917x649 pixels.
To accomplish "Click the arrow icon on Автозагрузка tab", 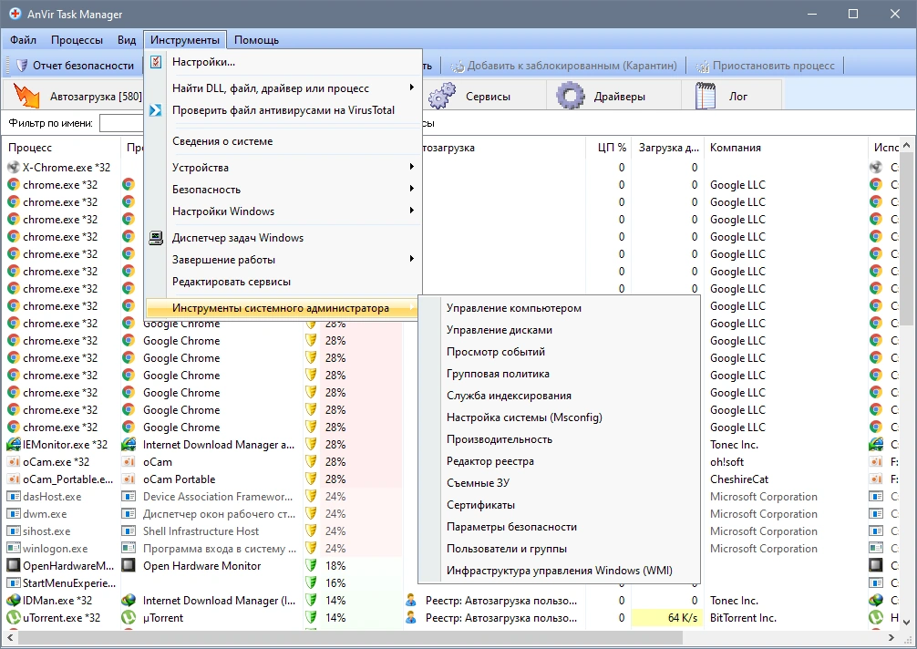I will point(26,96).
